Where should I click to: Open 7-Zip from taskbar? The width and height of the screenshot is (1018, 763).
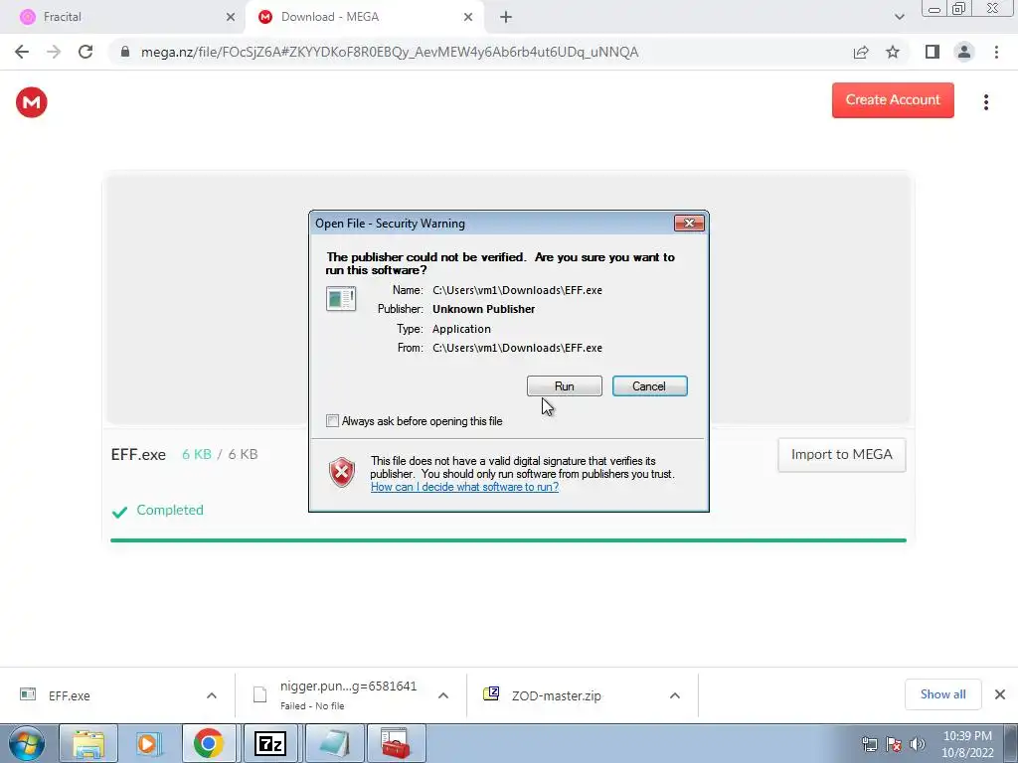(270, 743)
